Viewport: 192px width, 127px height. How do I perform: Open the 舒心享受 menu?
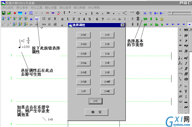(22, 8)
